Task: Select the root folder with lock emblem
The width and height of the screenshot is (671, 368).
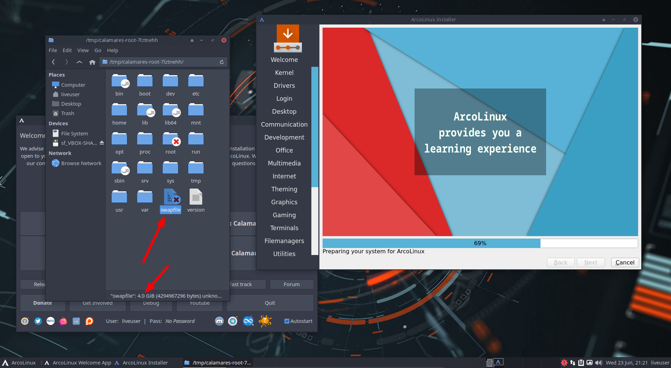Action: 170,143
